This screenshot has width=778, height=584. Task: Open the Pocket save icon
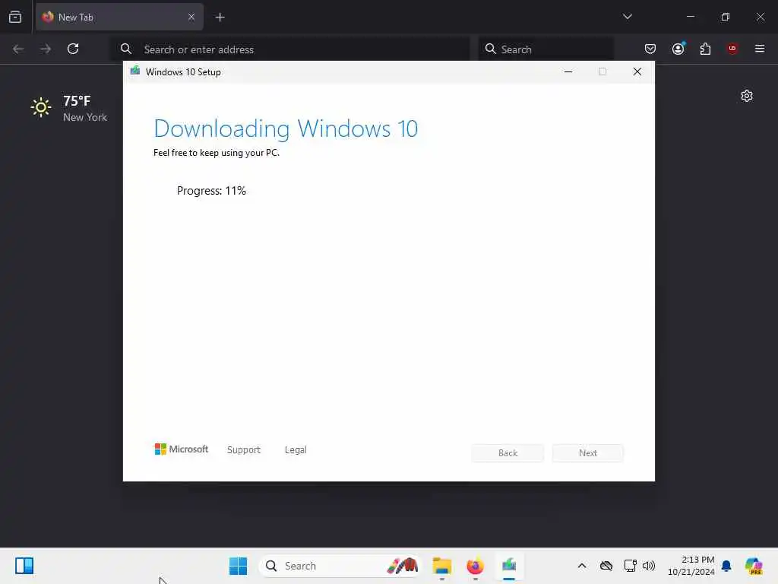click(x=650, y=49)
